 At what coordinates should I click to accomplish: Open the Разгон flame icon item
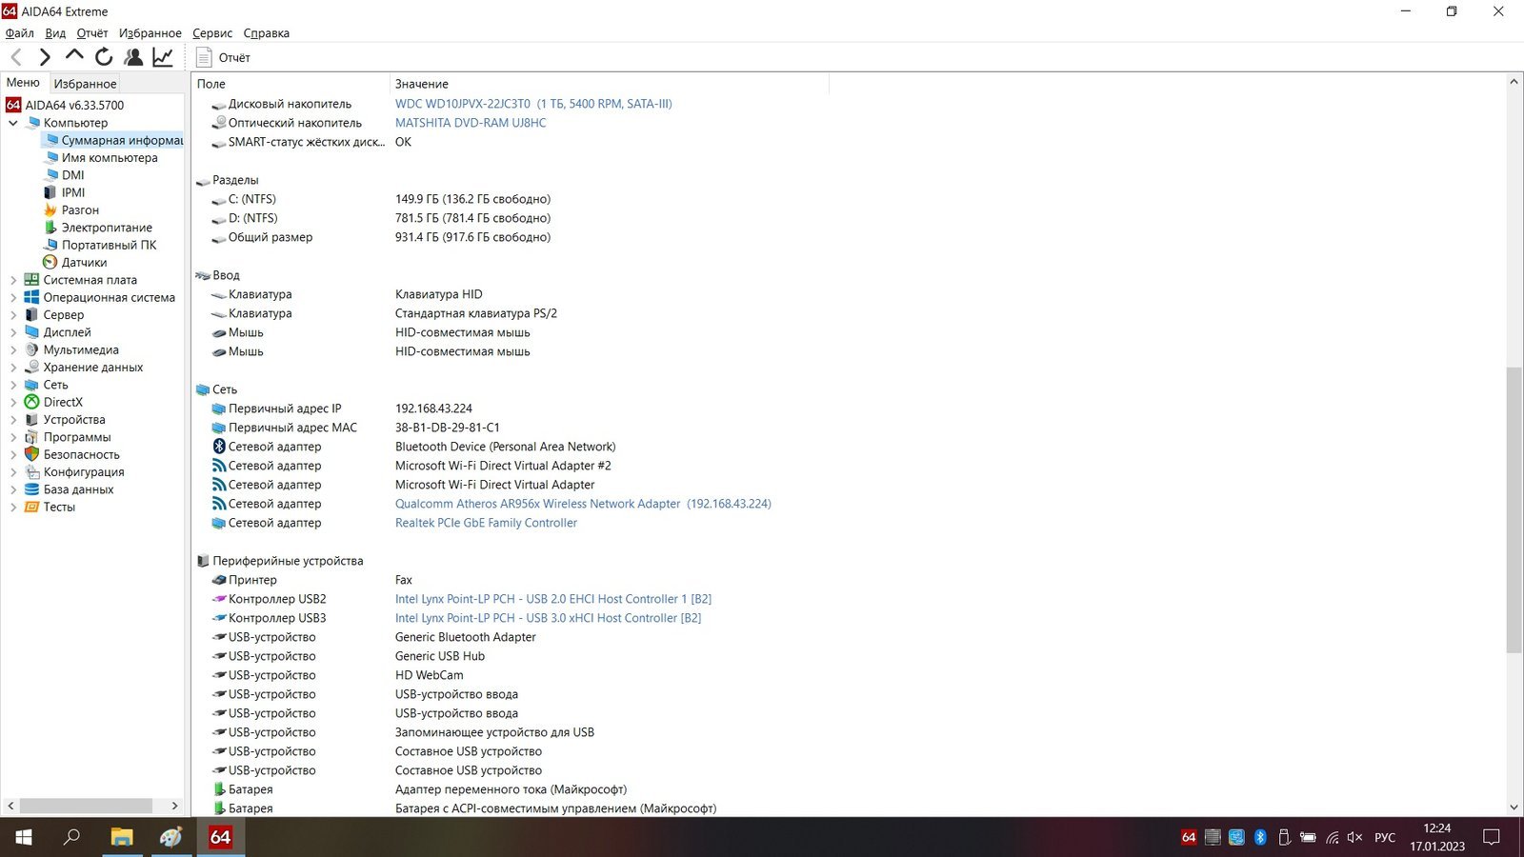[x=50, y=209]
